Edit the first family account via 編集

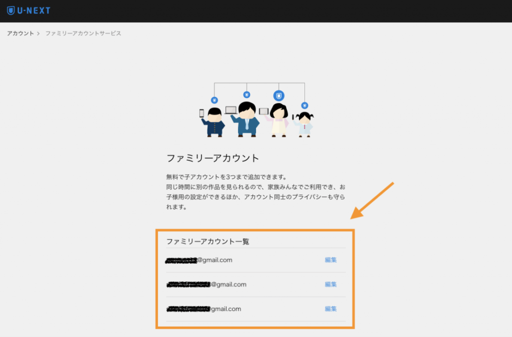coord(331,260)
